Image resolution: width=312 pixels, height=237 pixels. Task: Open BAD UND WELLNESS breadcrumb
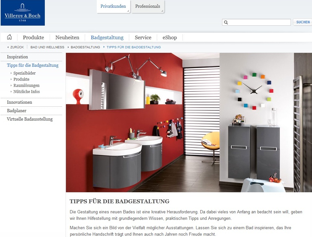click(x=47, y=47)
